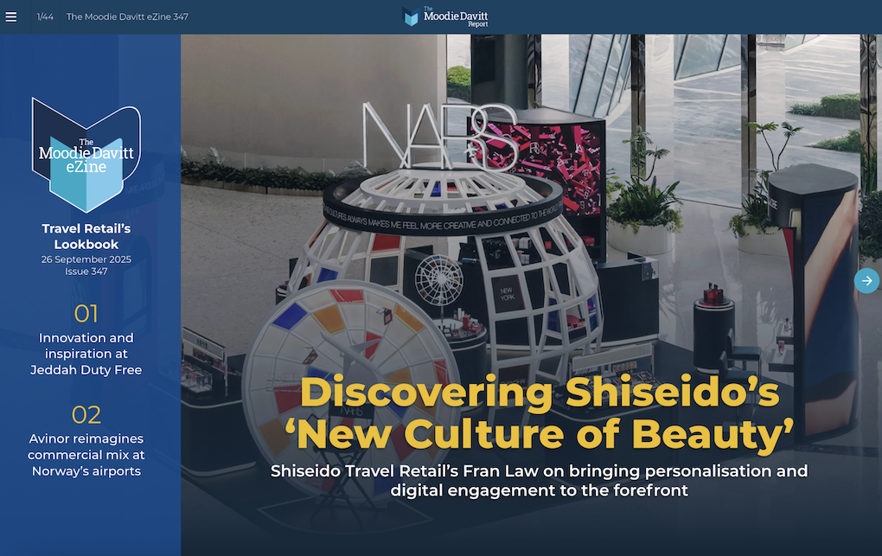Click the title 'The Moodie Davitt eZine 347'
Screen dimensions: 882x556
[127, 17]
